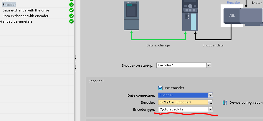The height and width of the screenshot is (121, 263).
Task: Click the drive device image
Action: click(x=190, y=15)
